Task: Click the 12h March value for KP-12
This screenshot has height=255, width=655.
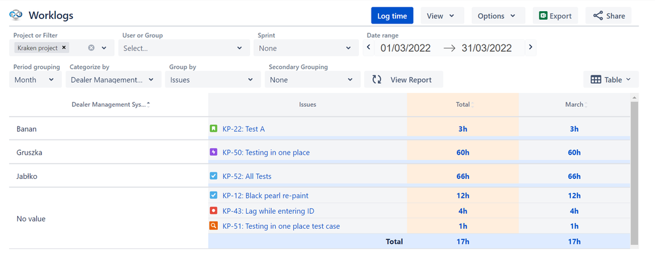Action: coord(574,196)
